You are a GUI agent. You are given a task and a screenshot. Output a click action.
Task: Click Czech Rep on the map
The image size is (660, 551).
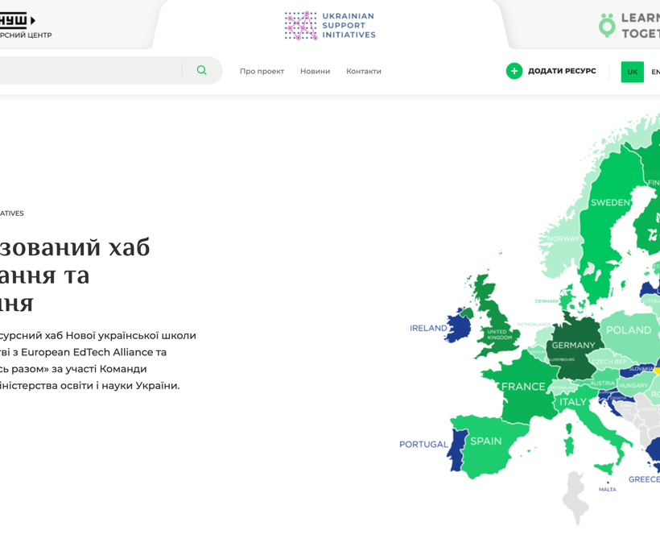coord(609,362)
